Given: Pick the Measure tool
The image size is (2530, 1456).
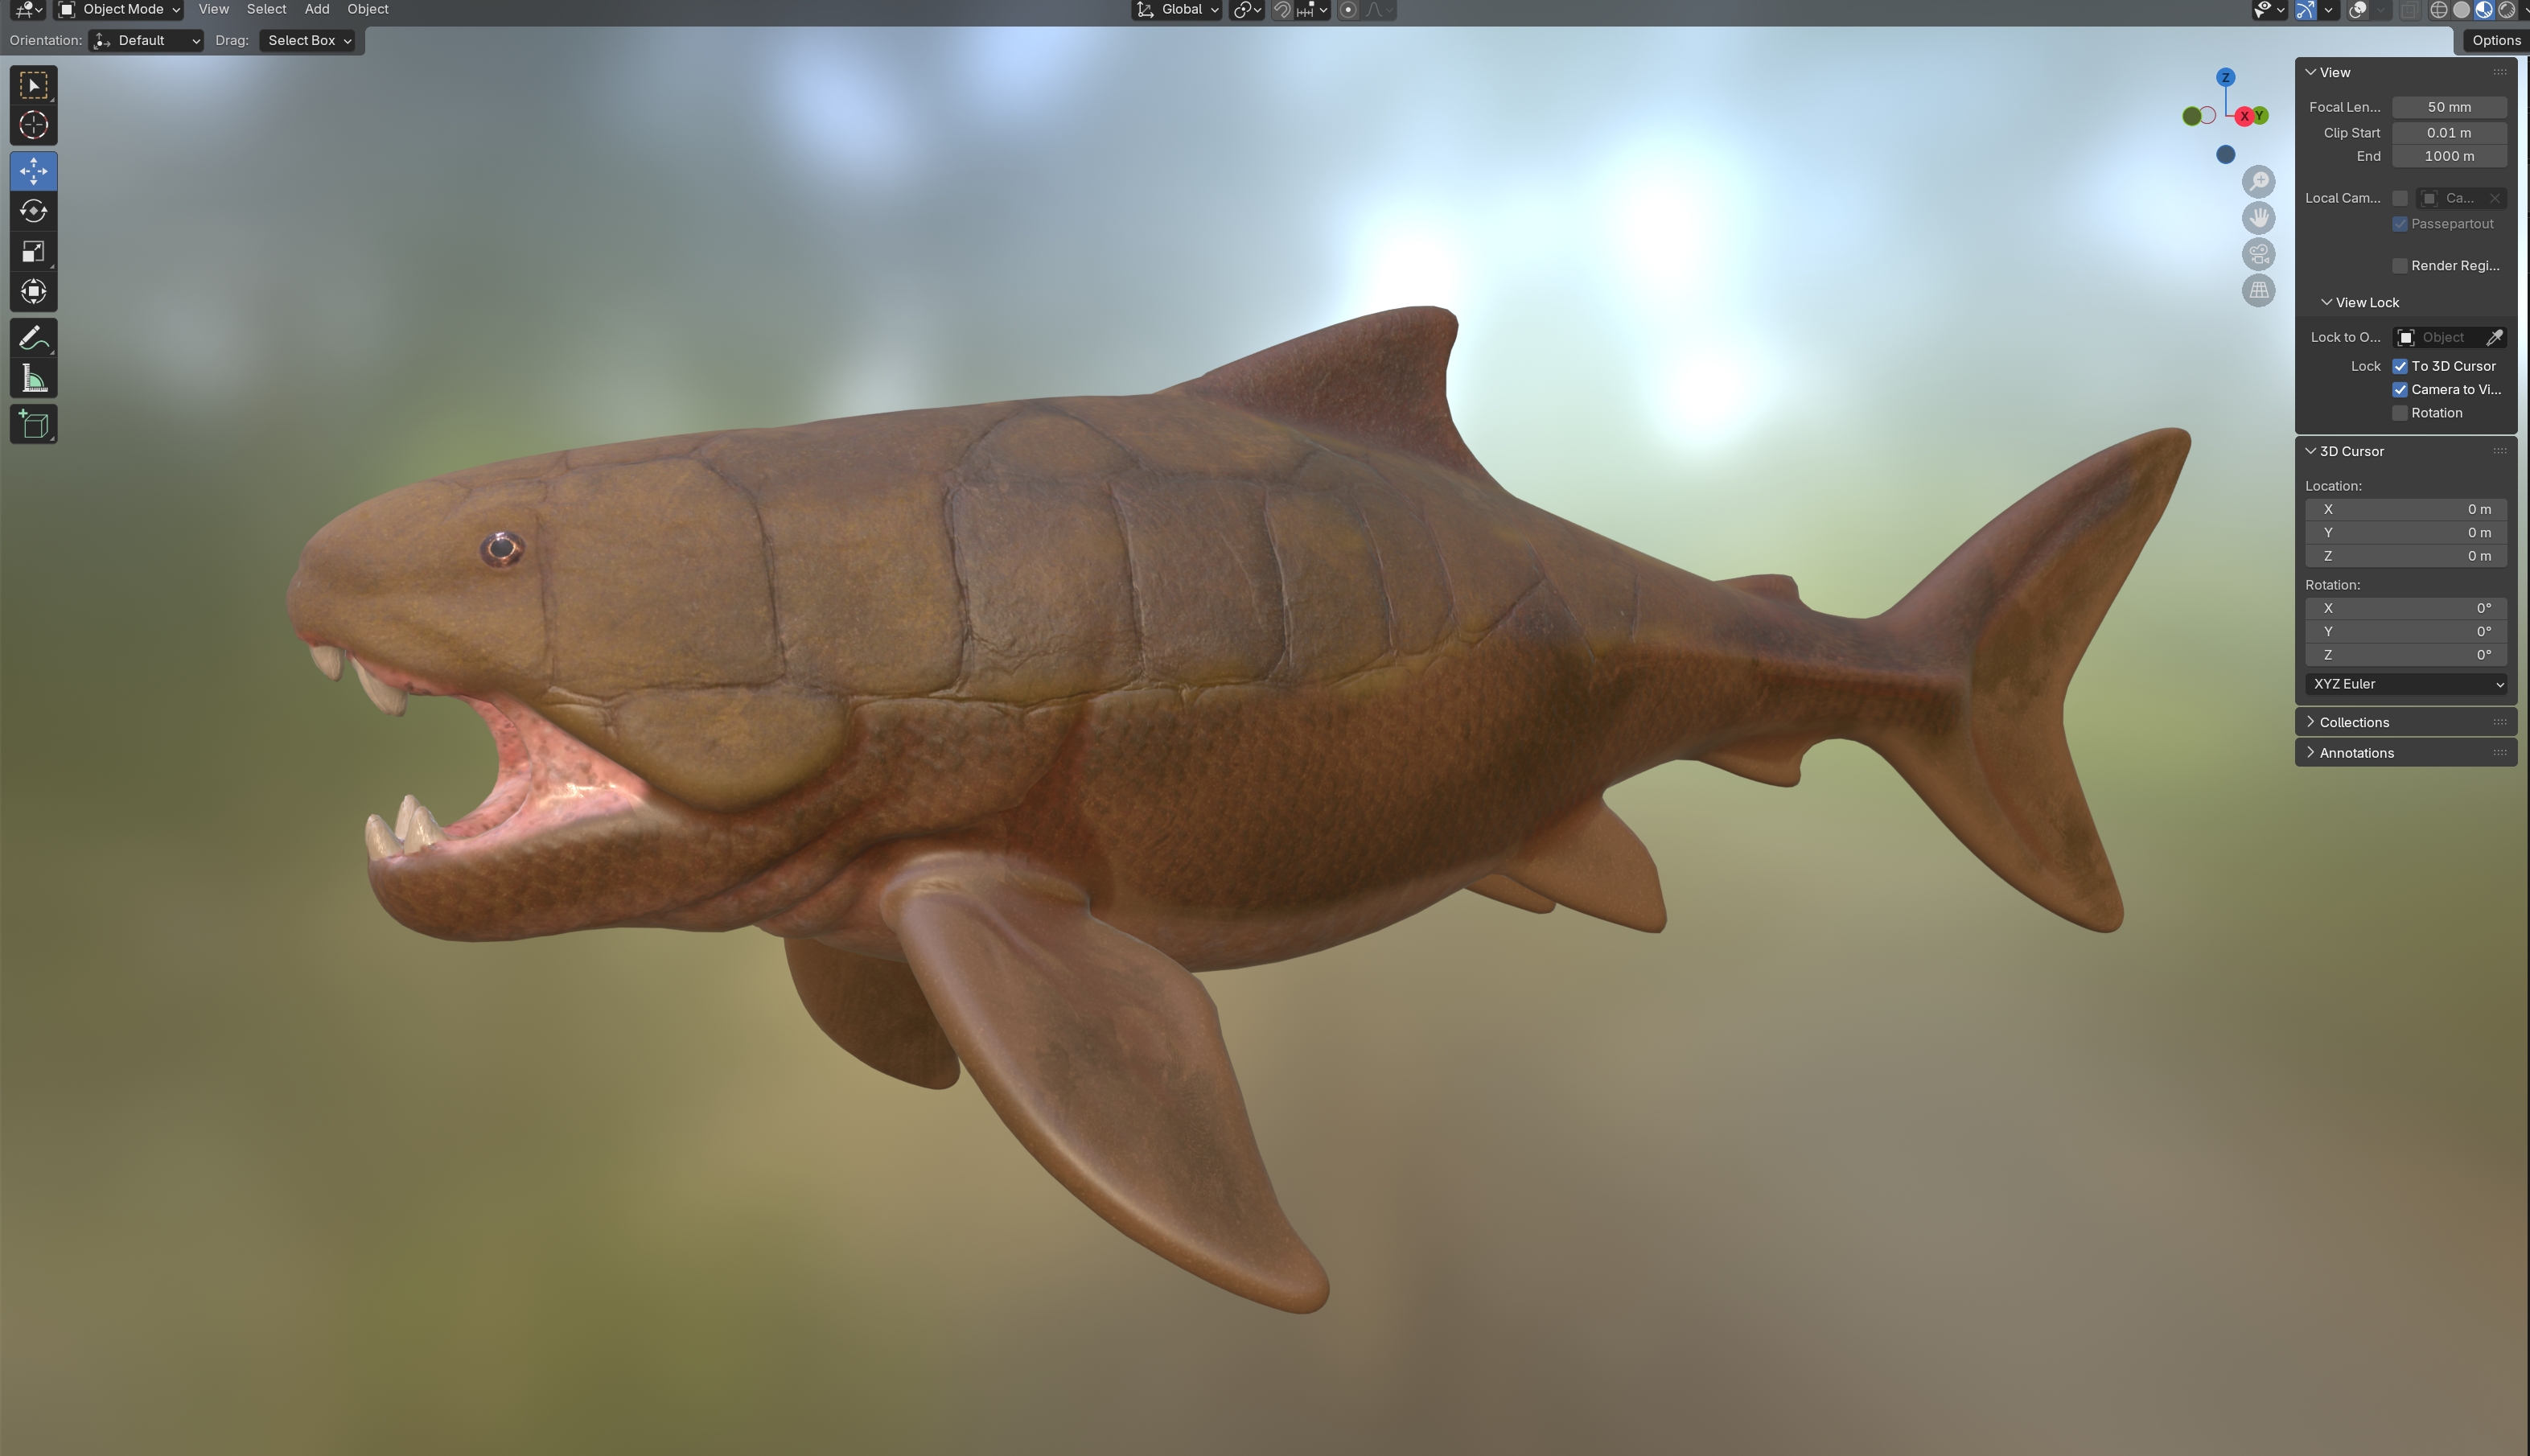Looking at the screenshot, I should pos(33,379).
